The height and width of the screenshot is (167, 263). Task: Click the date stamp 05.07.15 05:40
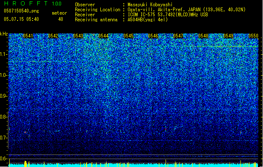21,19
